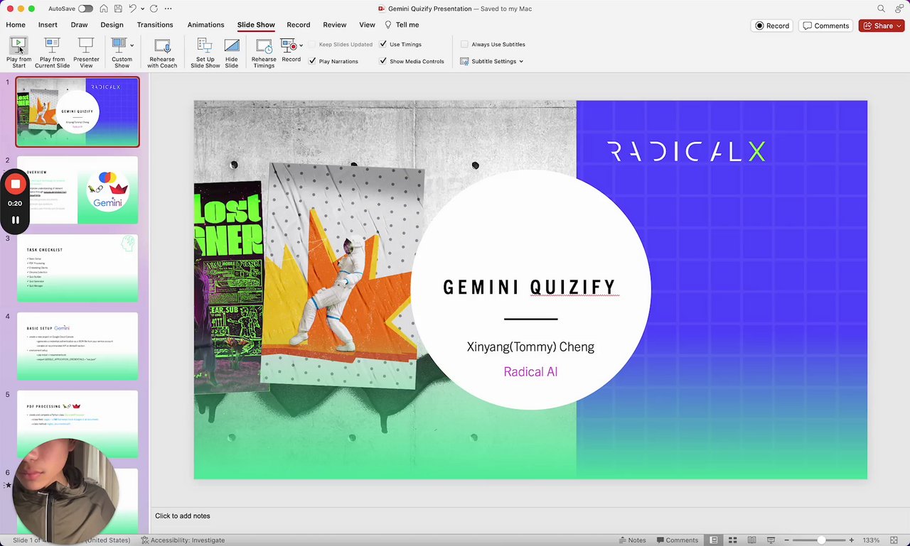The width and height of the screenshot is (910, 546).
Task: Switch to the Design tab
Action: (112, 25)
